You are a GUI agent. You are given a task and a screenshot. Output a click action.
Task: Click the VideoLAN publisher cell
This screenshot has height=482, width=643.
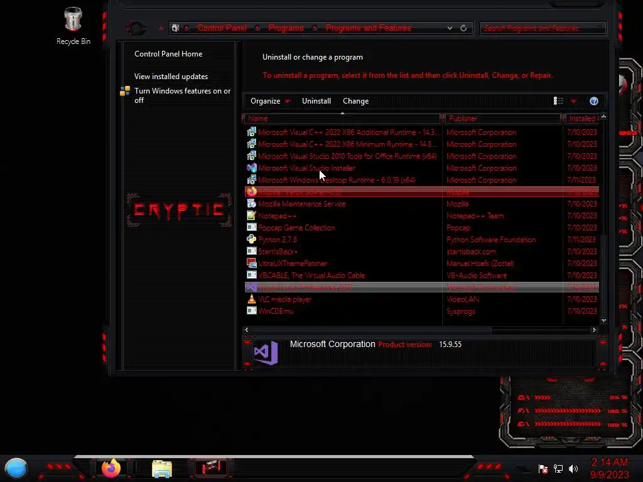click(x=463, y=299)
